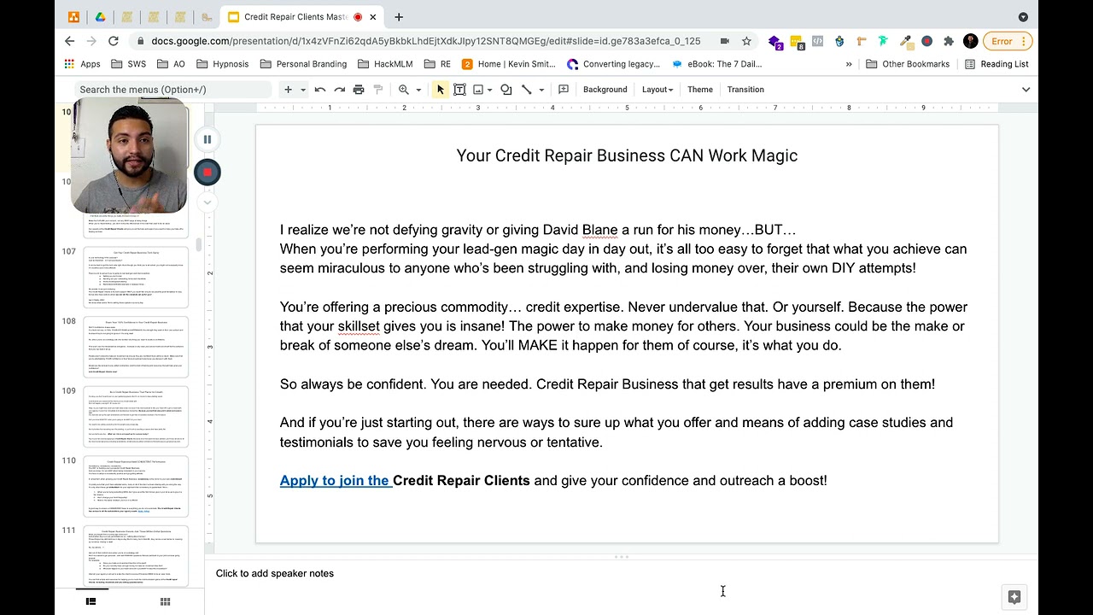Open the Other Bookmarks folder
Viewport: 1093px width, 615px height.
tap(908, 64)
